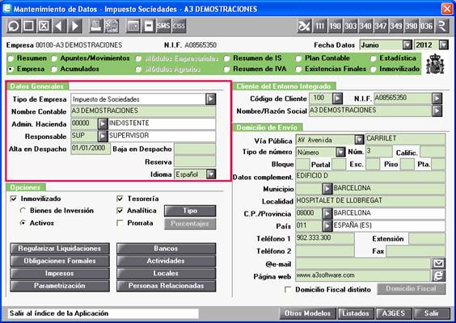The height and width of the screenshot is (323, 456).
Task: Click the Otros Modelos button
Action: click(x=308, y=313)
